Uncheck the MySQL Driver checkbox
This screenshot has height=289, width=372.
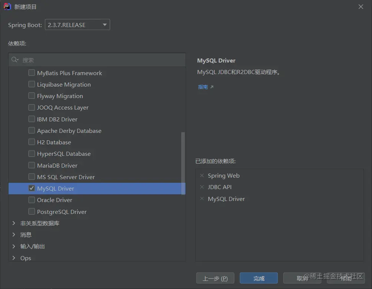pyautogui.click(x=31, y=188)
